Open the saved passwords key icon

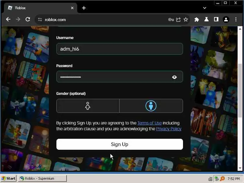[171, 20]
